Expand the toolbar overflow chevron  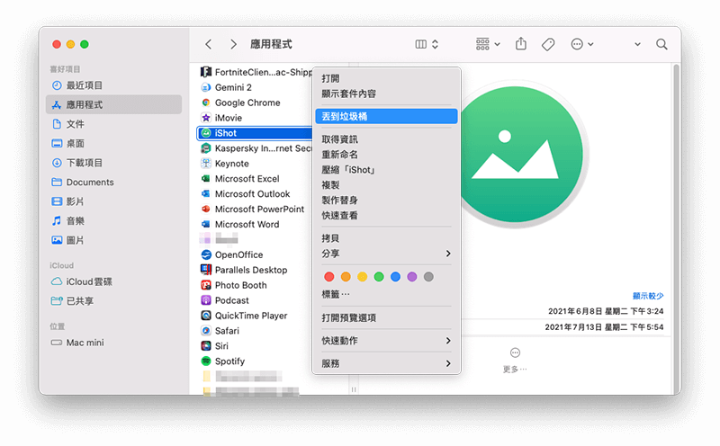(637, 44)
